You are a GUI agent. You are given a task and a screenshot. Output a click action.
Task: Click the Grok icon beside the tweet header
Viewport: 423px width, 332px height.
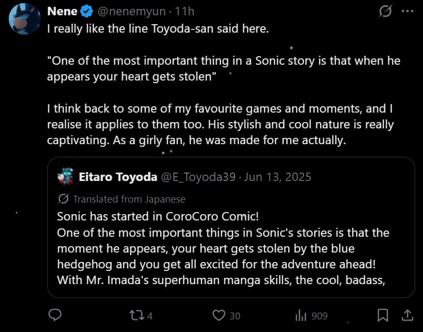coord(385,11)
